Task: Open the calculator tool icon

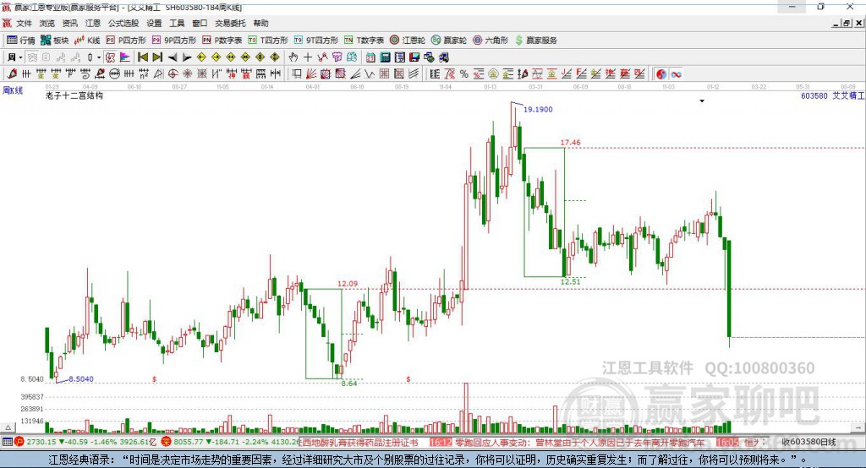Action: click(x=385, y=57)
